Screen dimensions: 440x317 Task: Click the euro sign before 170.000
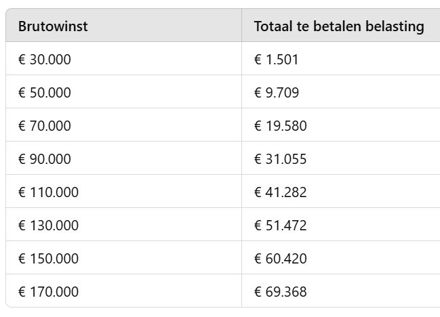(x=22, y=292)
